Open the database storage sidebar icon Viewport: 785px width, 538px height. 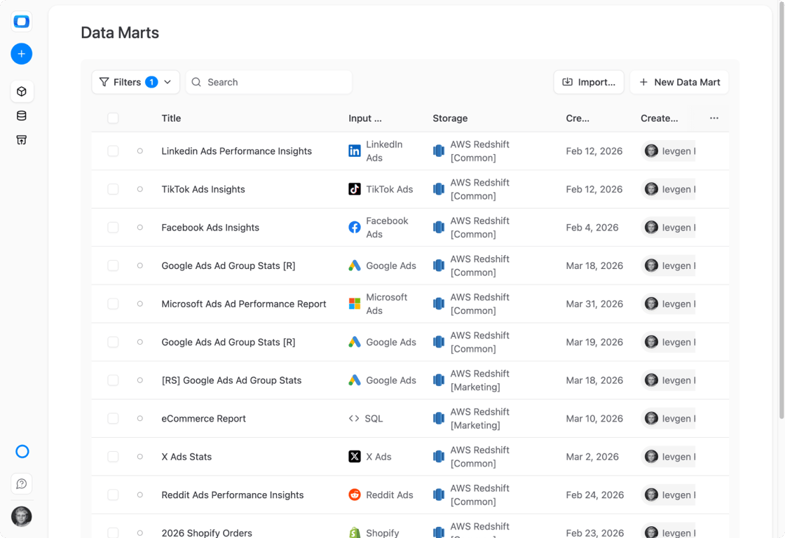click(x=22, y=116)
